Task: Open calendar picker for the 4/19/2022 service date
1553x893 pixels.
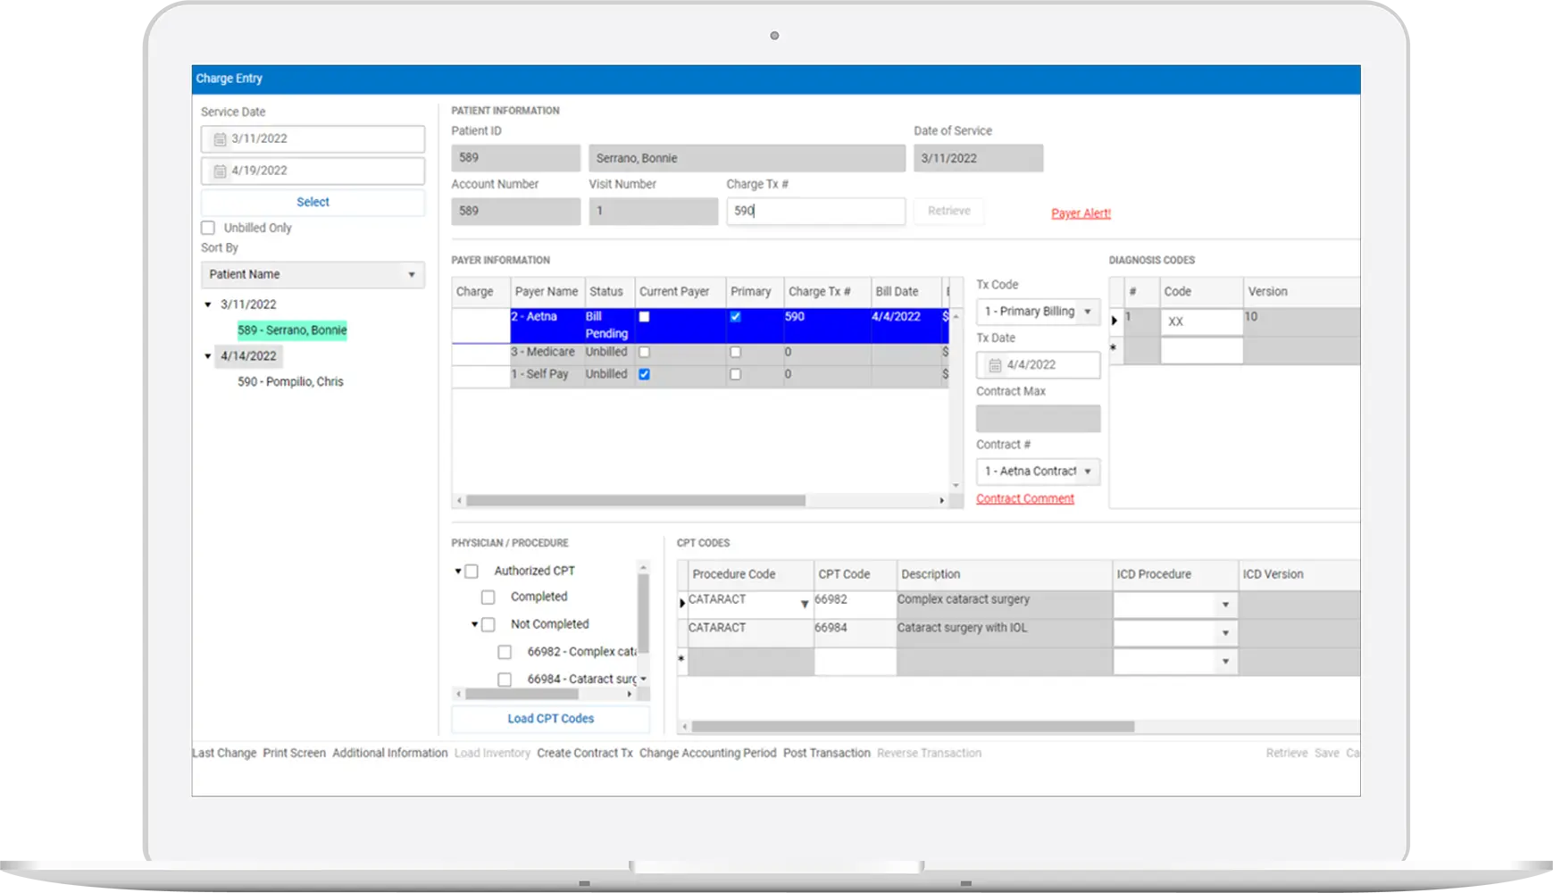Action: [221, 170]
